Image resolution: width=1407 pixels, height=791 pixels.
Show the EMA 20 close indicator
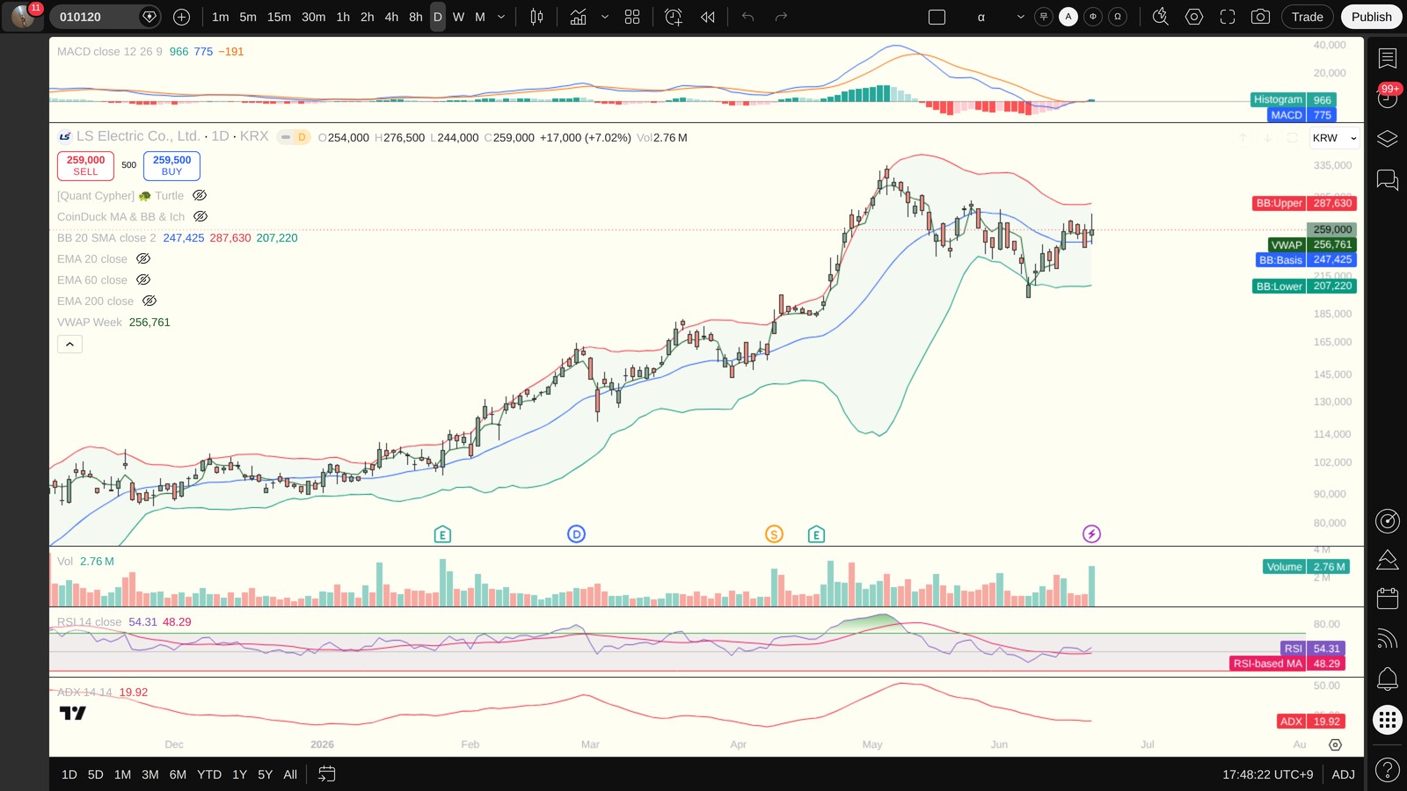[x=143, y=258]
